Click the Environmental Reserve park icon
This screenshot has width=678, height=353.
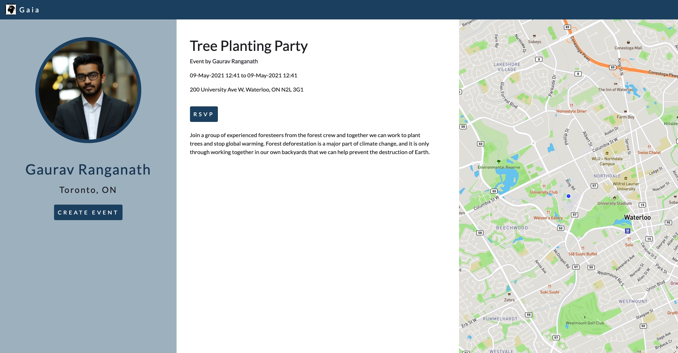(x=499, y=161)
